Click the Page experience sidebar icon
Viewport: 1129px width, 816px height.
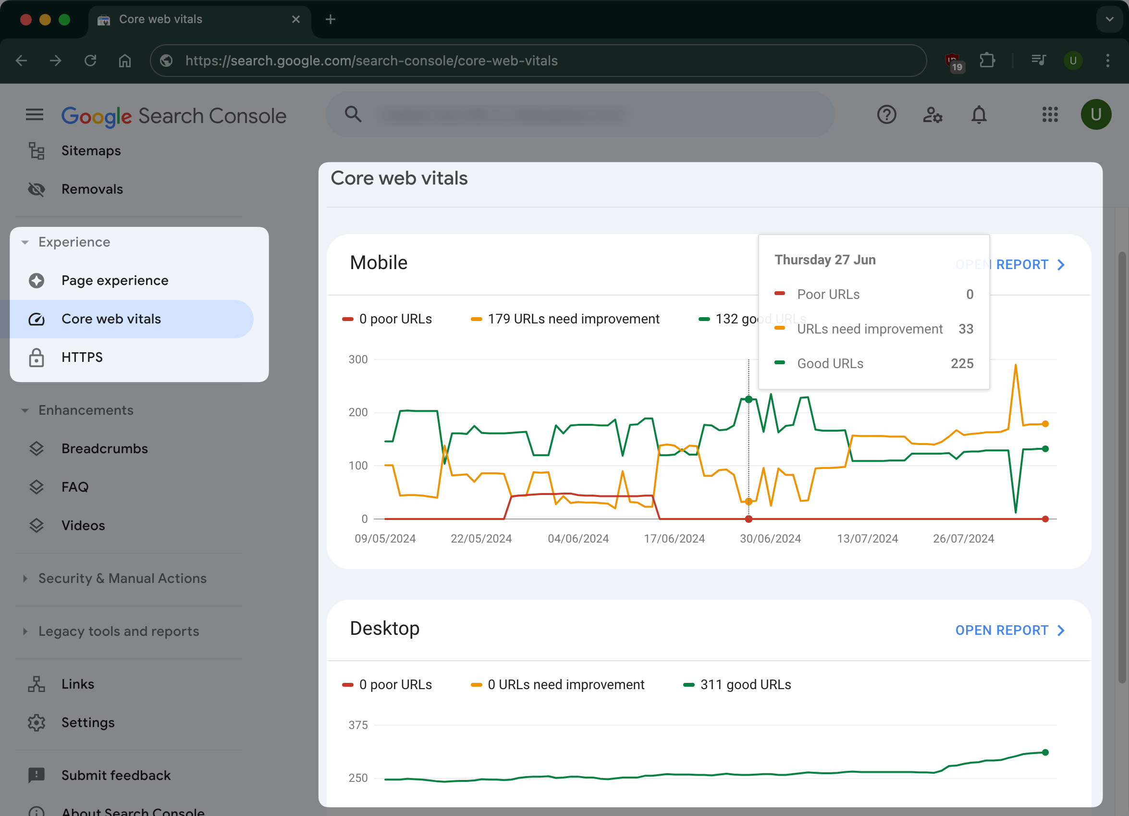35,281
